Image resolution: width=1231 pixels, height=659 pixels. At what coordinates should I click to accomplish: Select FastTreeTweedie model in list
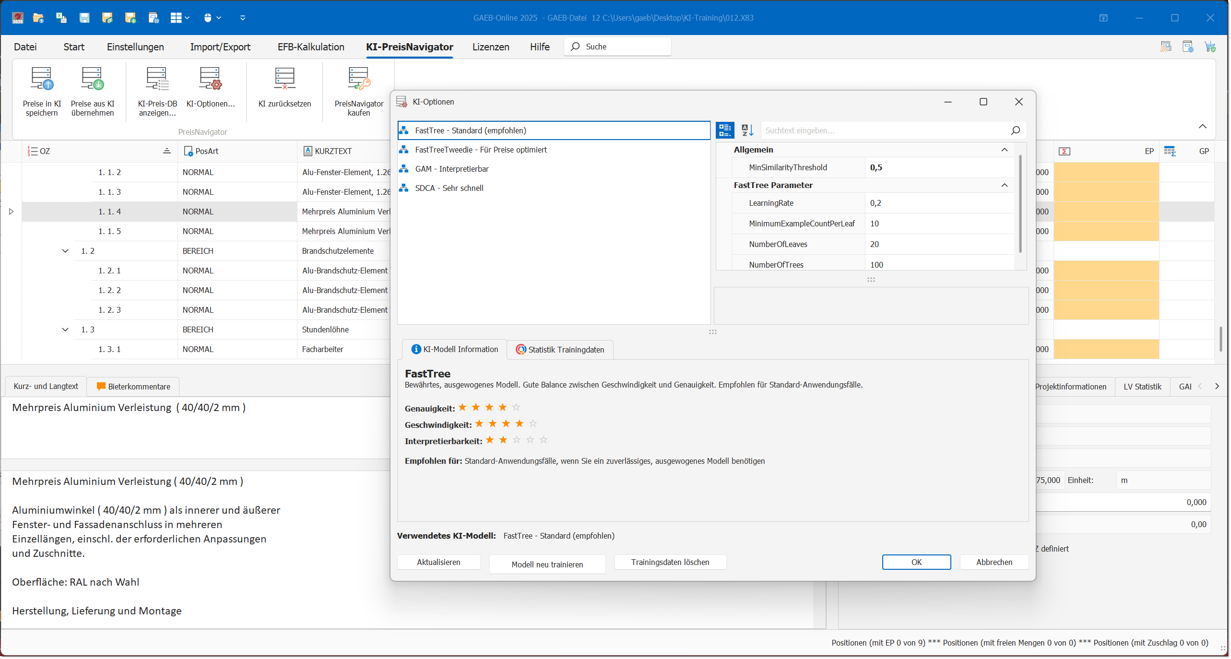click(x=480, y=150)
